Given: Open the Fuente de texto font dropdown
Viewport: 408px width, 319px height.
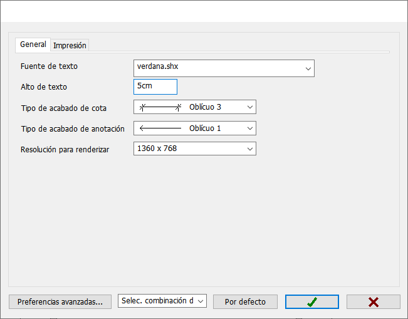Looking at the screenshot, I should (x=308, y=69).
